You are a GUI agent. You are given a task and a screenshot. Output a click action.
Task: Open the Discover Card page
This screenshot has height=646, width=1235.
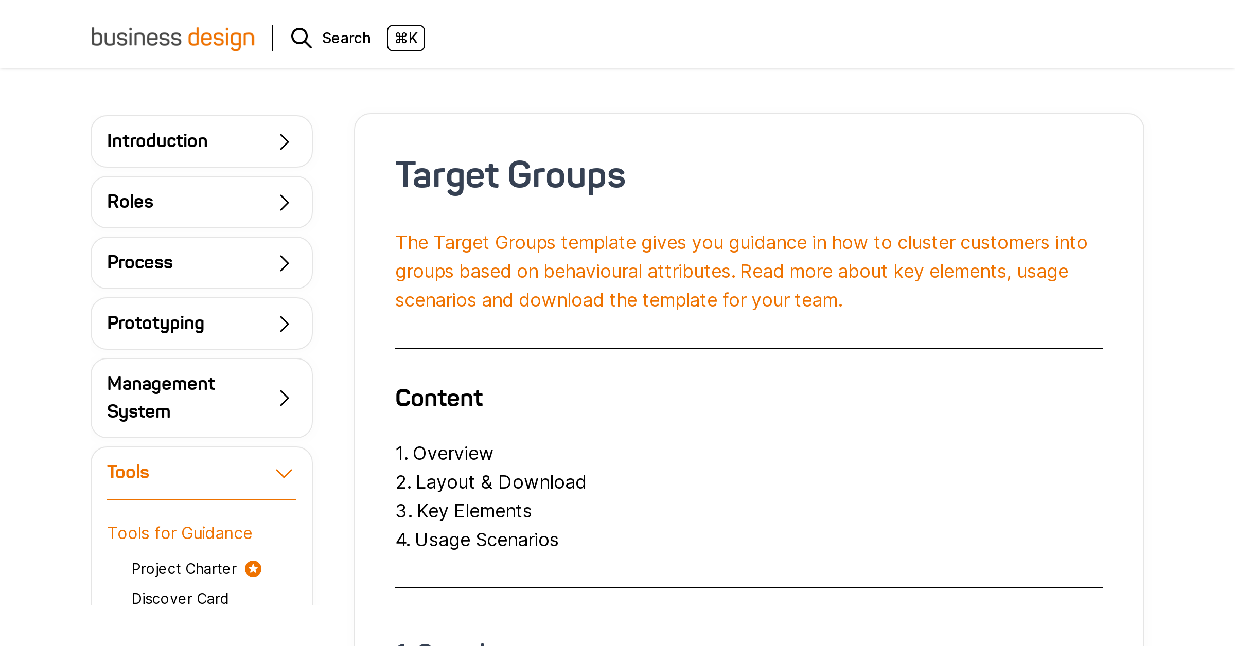[180, 598]
